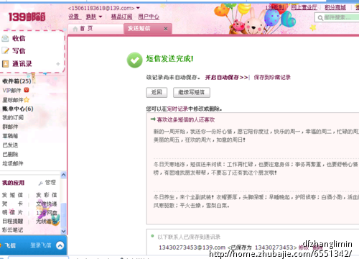
Task: Open 彩云笔记 app
Action: point(12,230)
